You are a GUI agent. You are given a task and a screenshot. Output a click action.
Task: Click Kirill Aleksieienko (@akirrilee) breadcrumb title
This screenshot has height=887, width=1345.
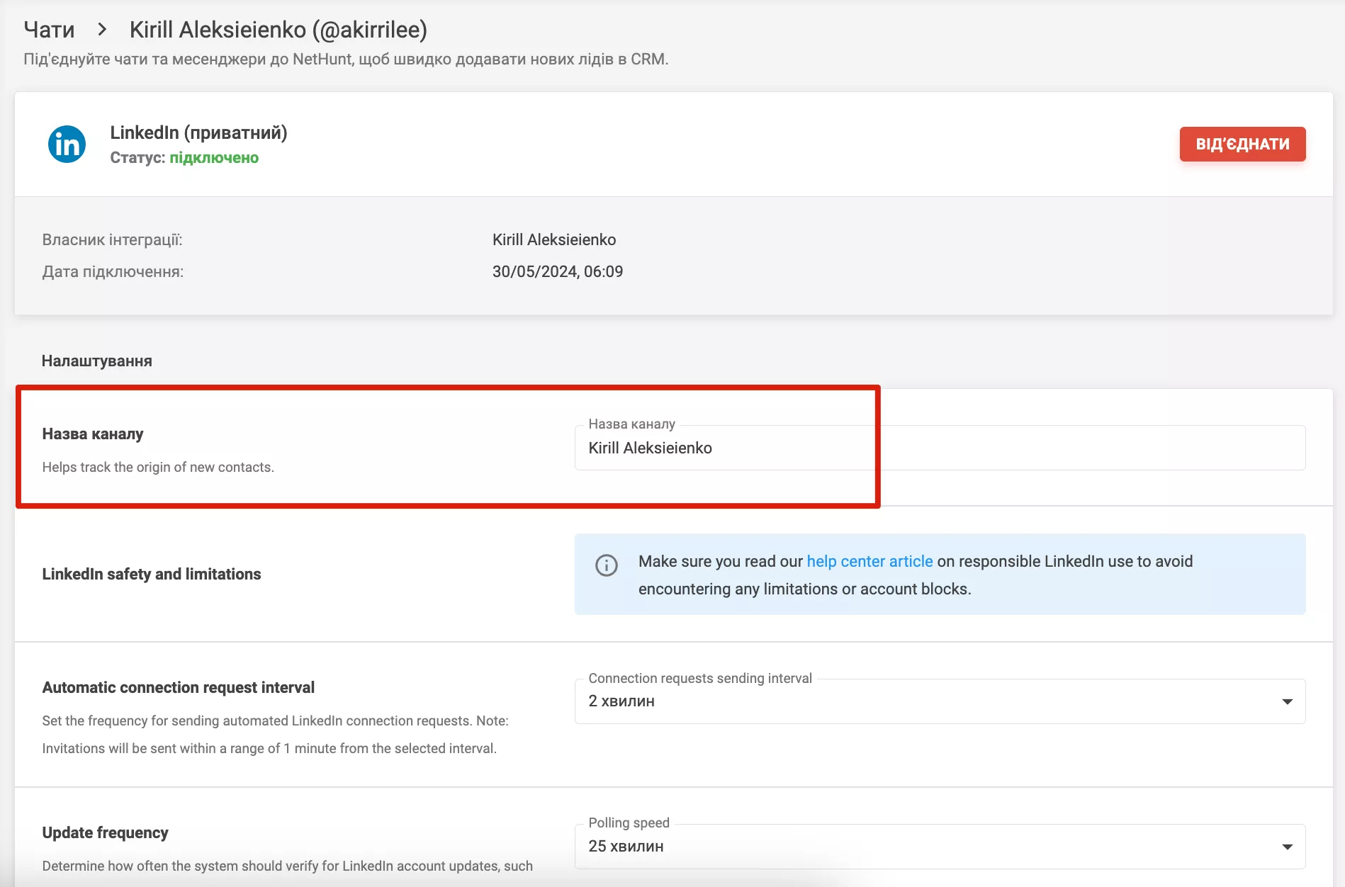point(278,30)
